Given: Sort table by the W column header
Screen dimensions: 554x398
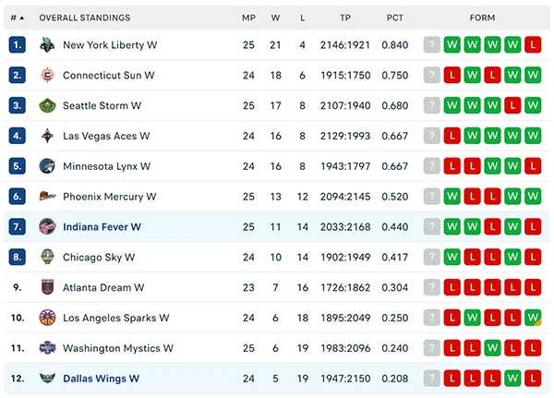Looking at the screenshot, I should point(275,18).
